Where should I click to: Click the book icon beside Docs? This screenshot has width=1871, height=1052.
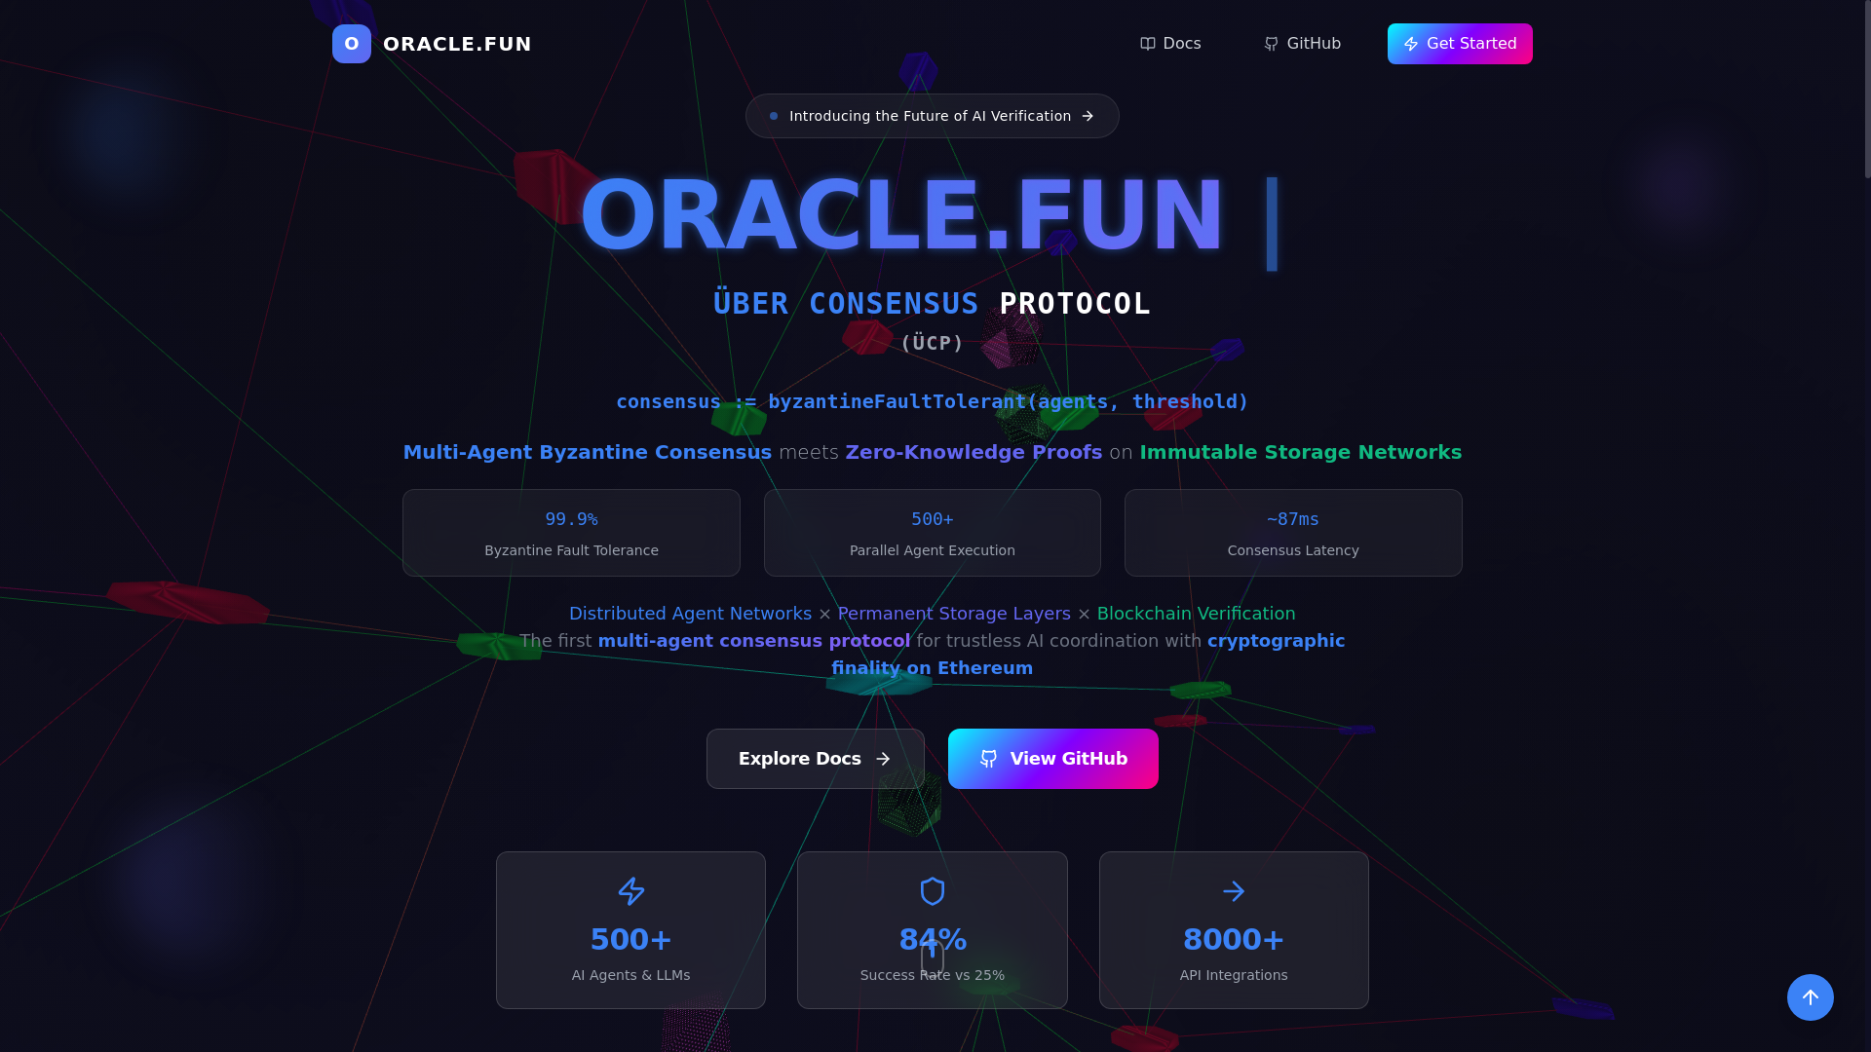[x=1148, y=44]
